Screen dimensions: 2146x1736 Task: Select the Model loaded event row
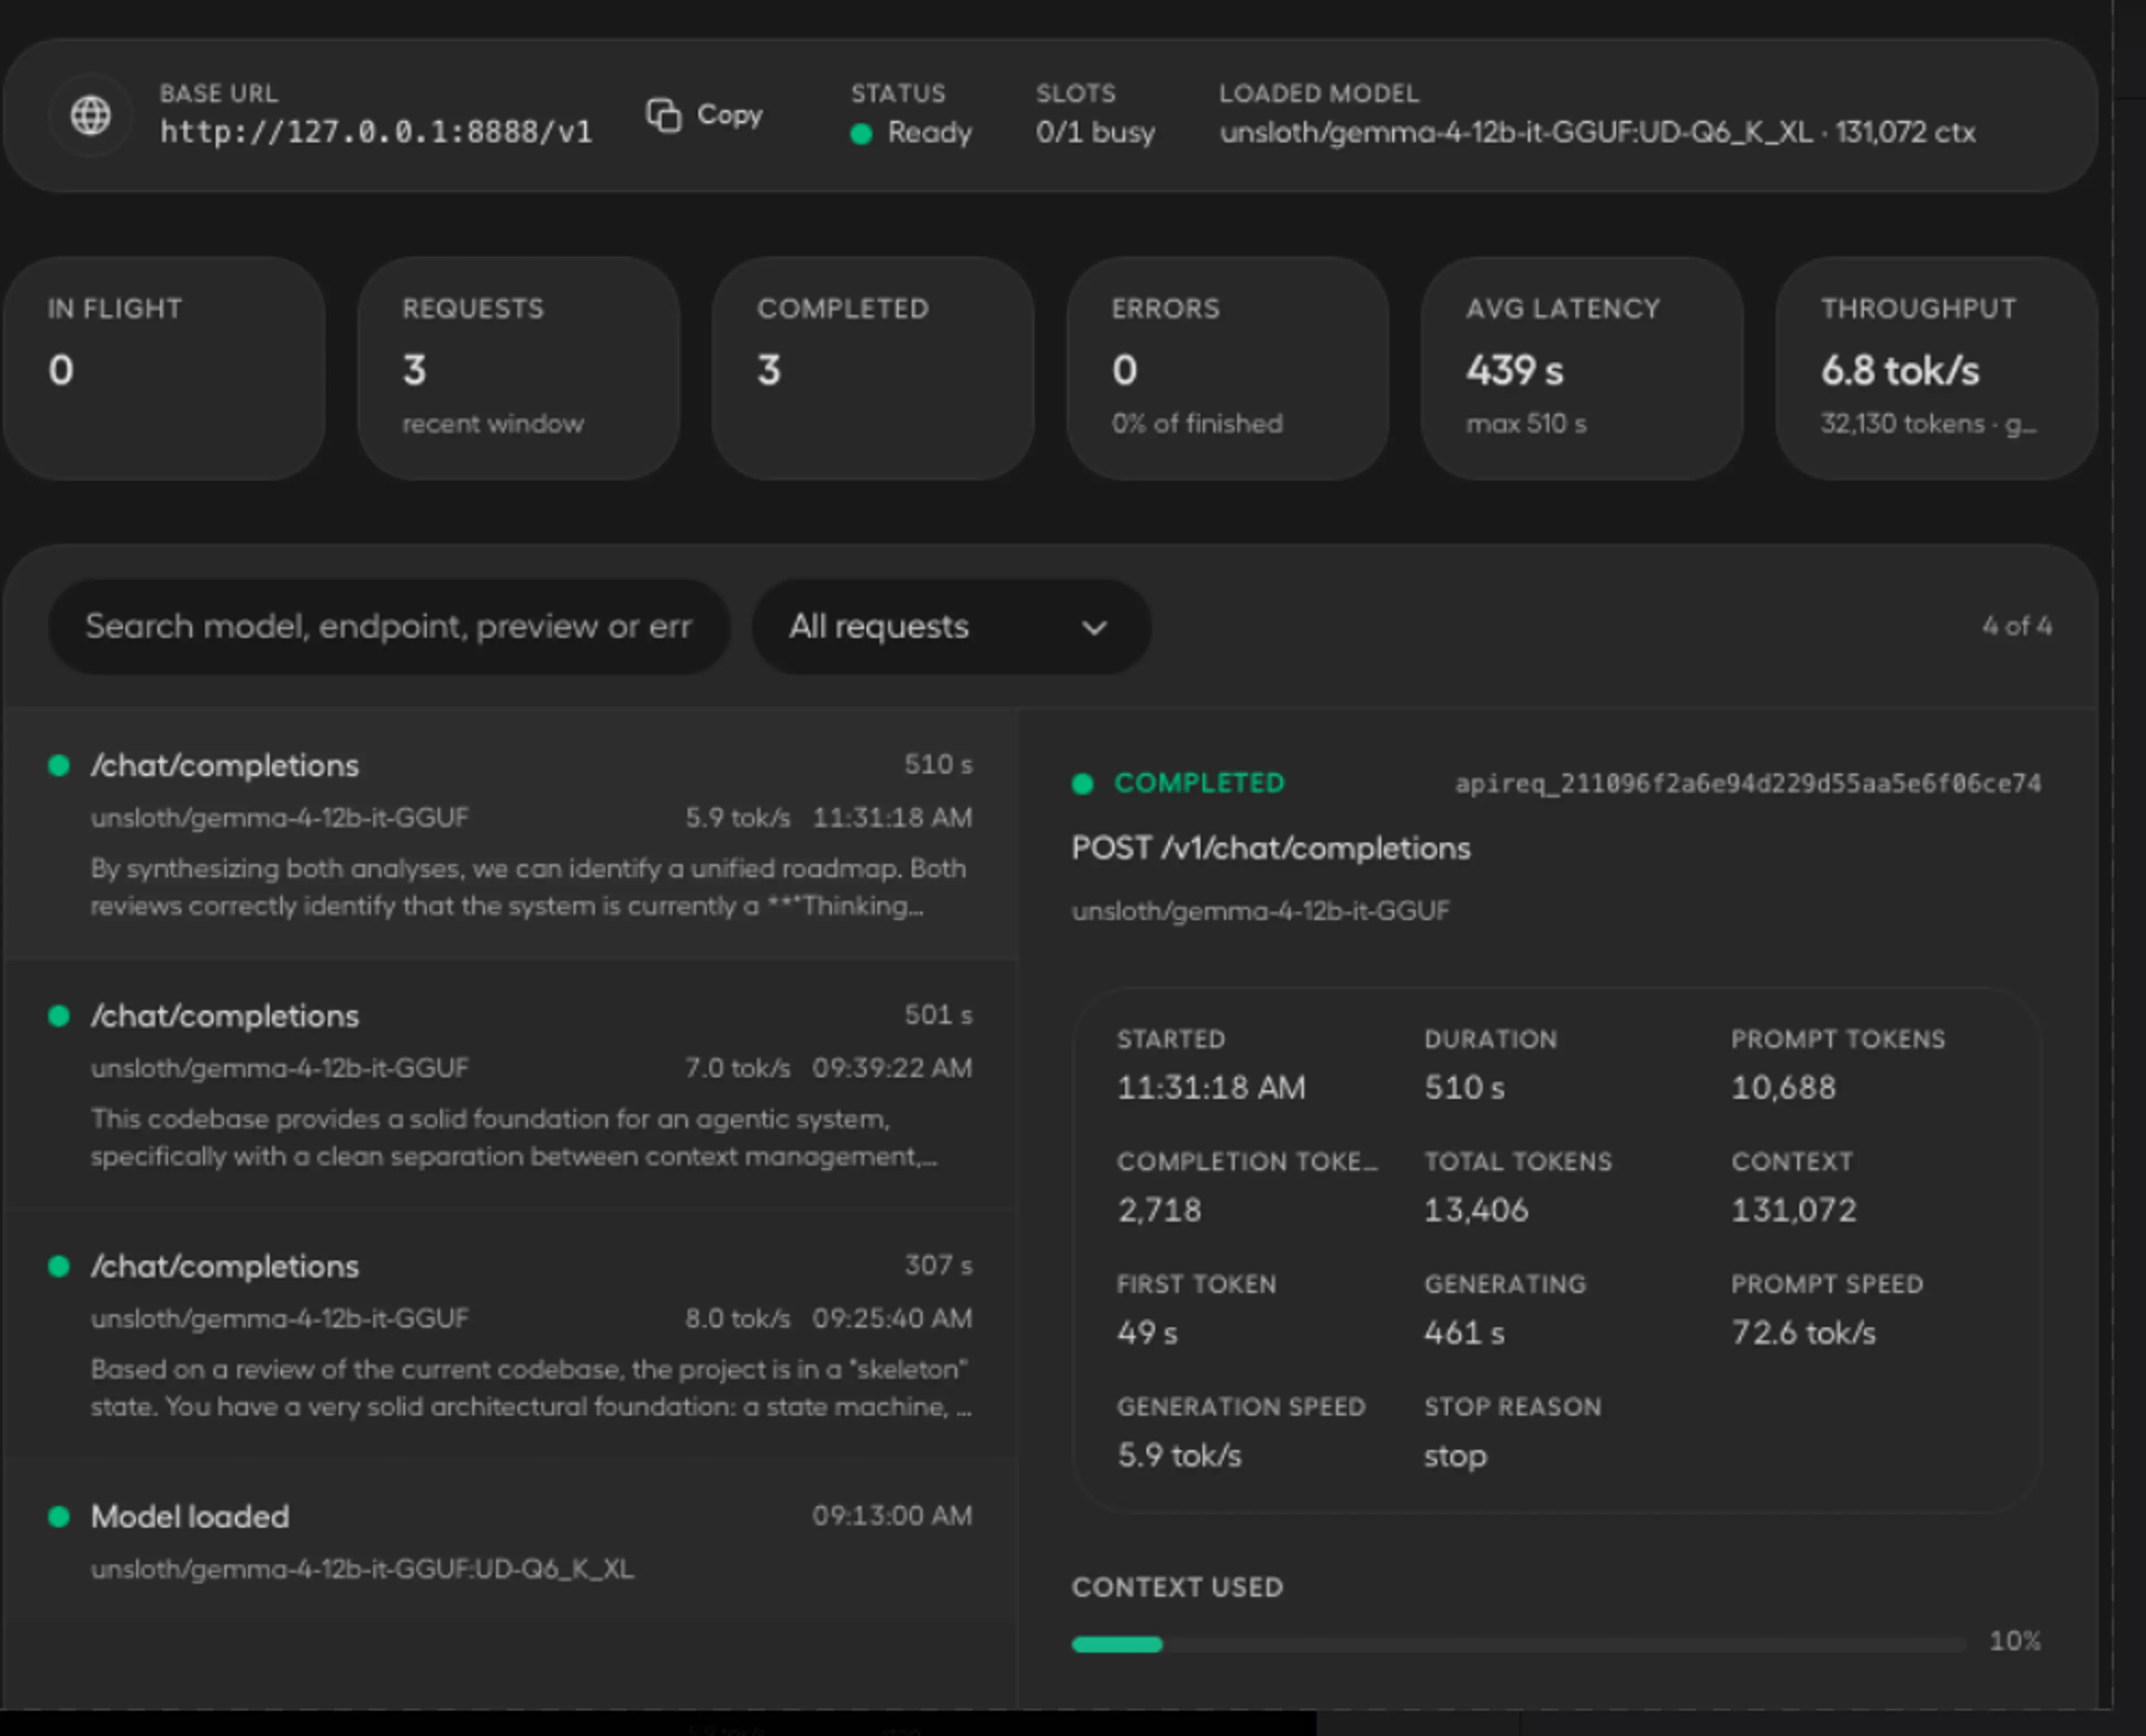[511, 1541]
